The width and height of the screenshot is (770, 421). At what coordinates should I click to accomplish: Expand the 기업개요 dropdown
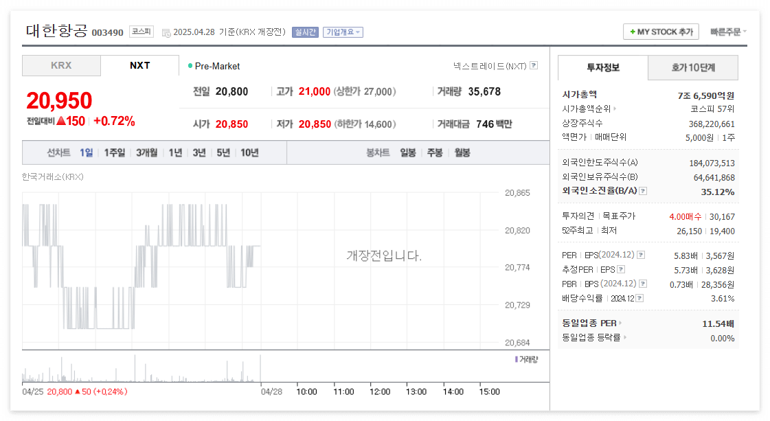pos(343,32)
